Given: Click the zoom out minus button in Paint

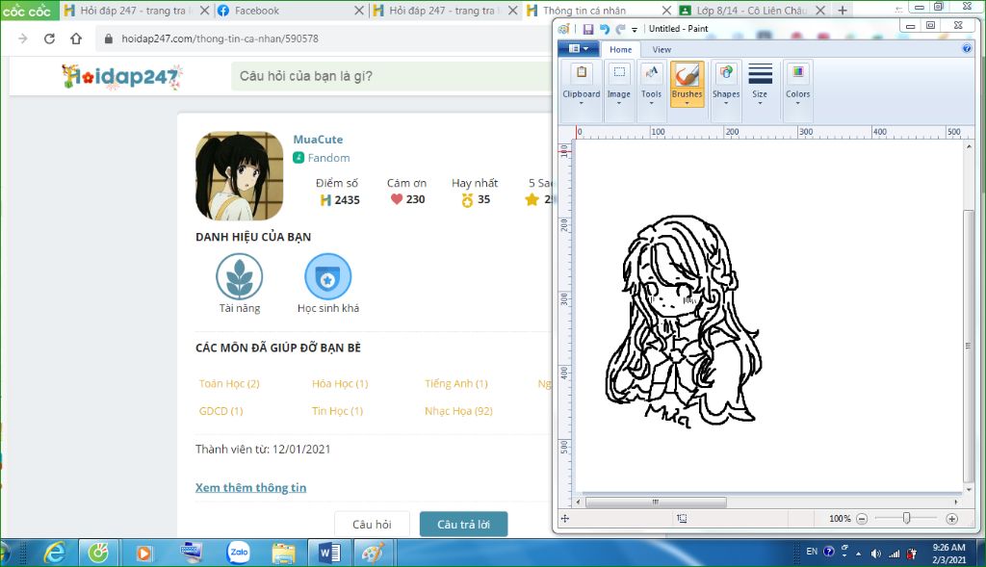Looking at the screenshot, I should pos(862,519).
